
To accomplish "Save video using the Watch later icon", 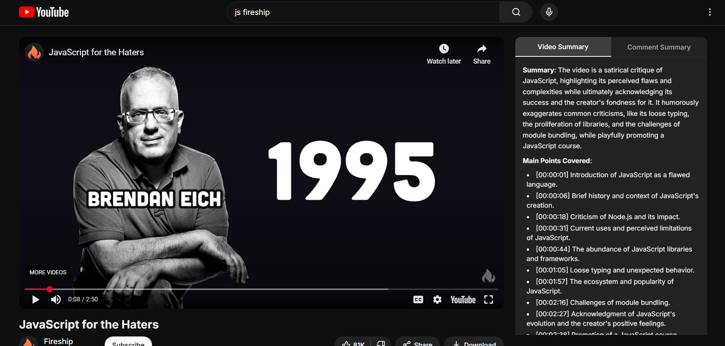I will pos(443,49).
